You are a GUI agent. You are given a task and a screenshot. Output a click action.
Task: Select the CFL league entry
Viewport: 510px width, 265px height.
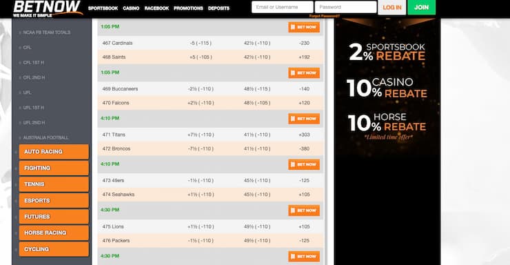[x=27, y=48]
